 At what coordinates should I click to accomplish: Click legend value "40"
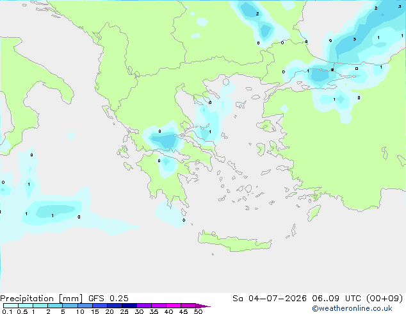[168, 311]
